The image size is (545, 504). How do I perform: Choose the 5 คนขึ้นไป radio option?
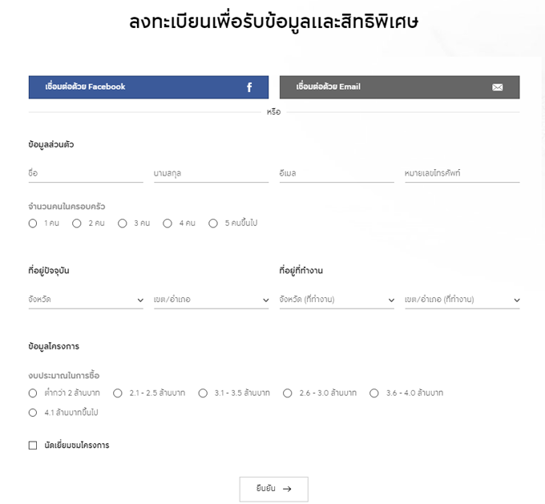click(213, 224)
